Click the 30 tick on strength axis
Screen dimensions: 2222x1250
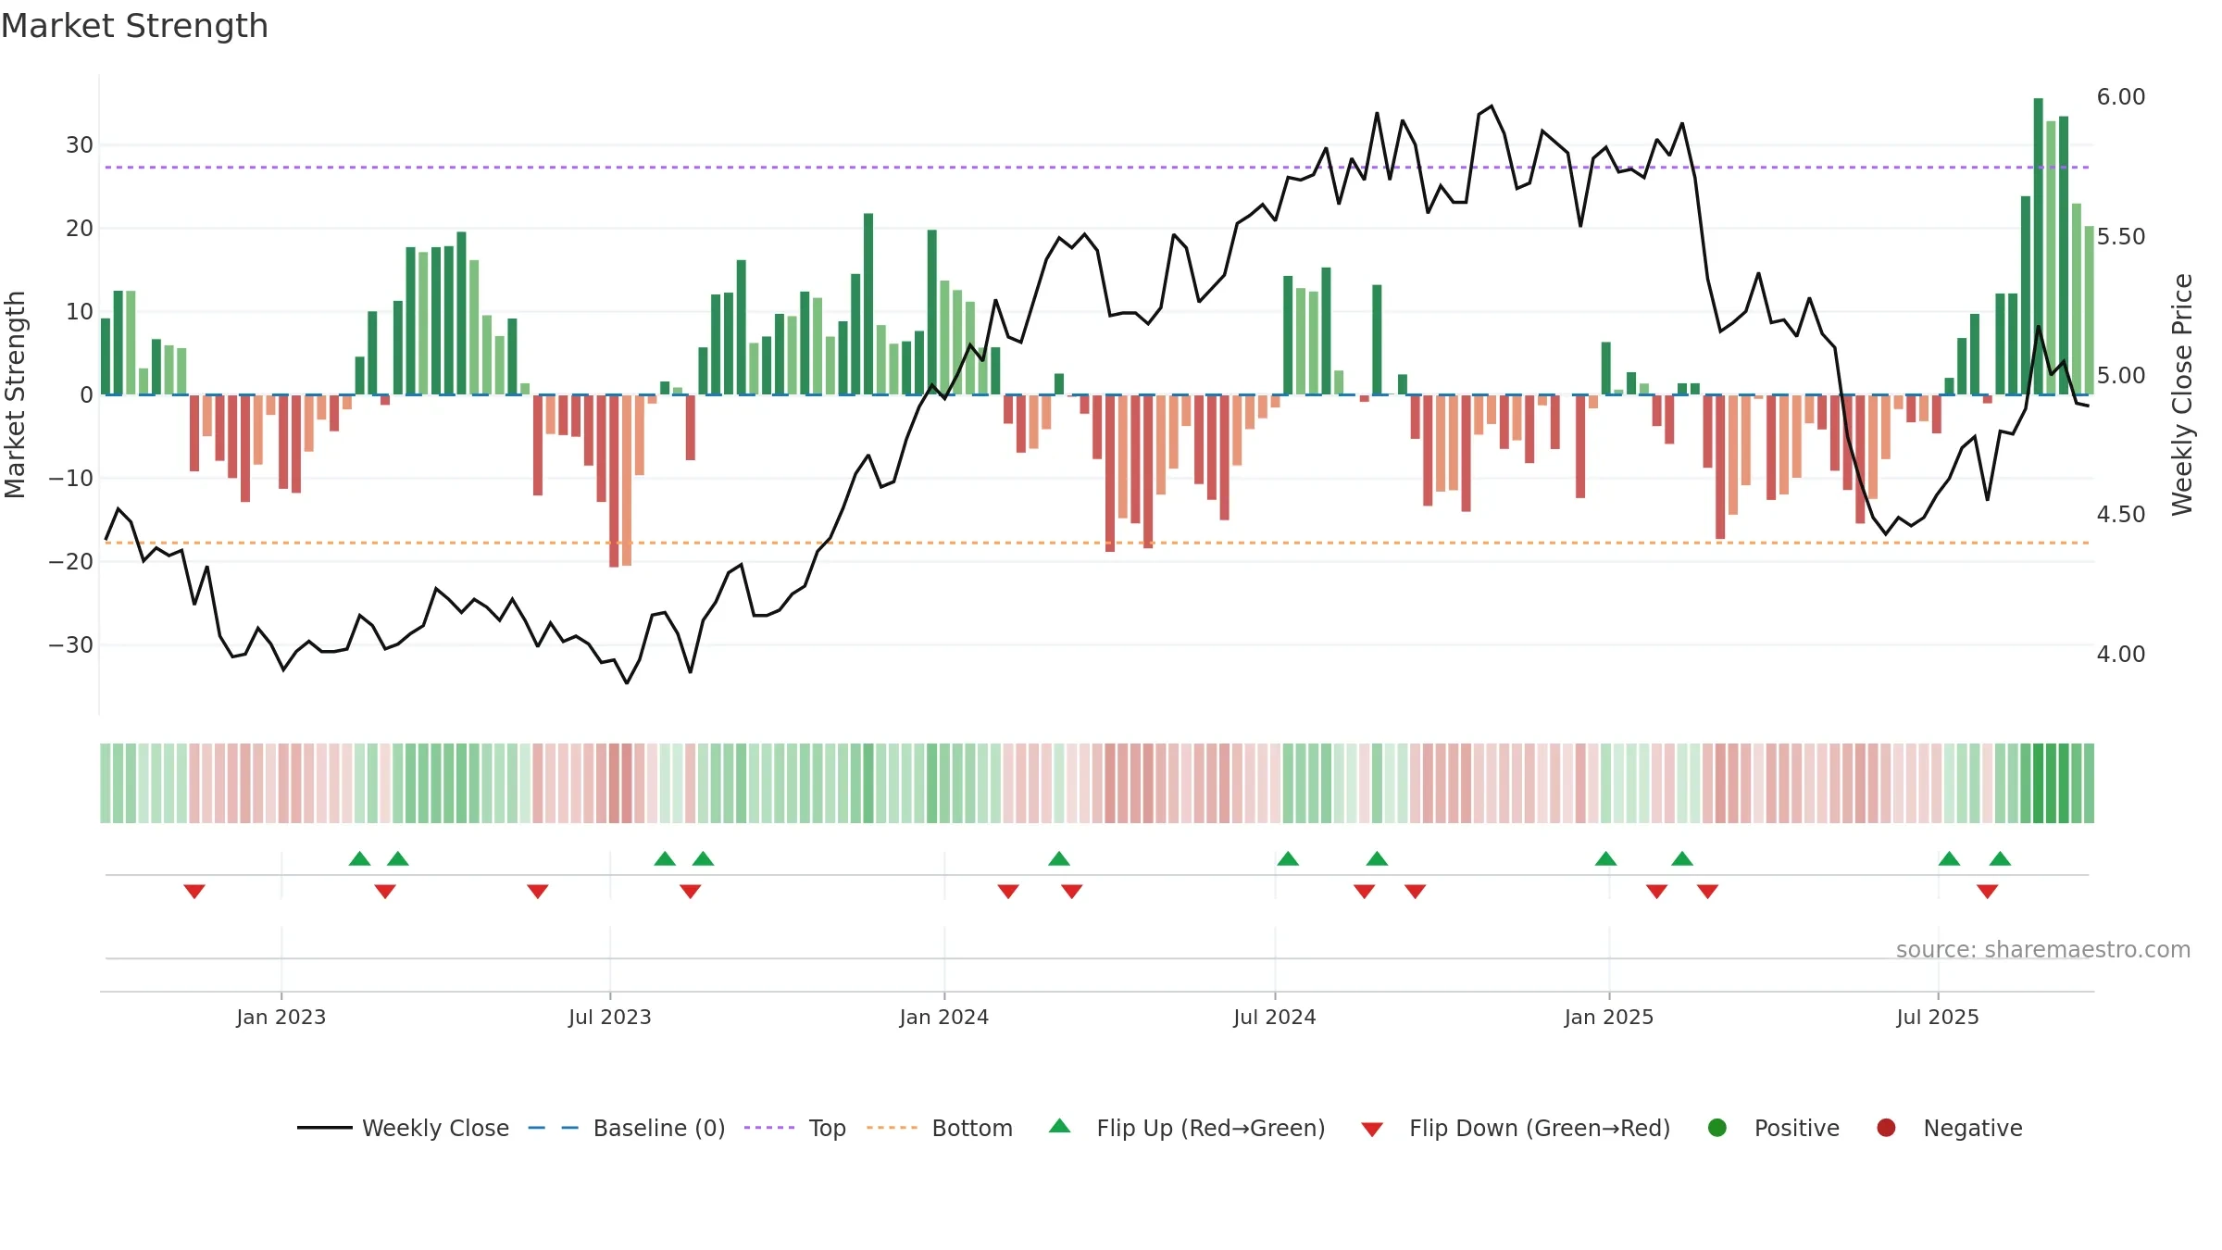(x=80, y=145)
